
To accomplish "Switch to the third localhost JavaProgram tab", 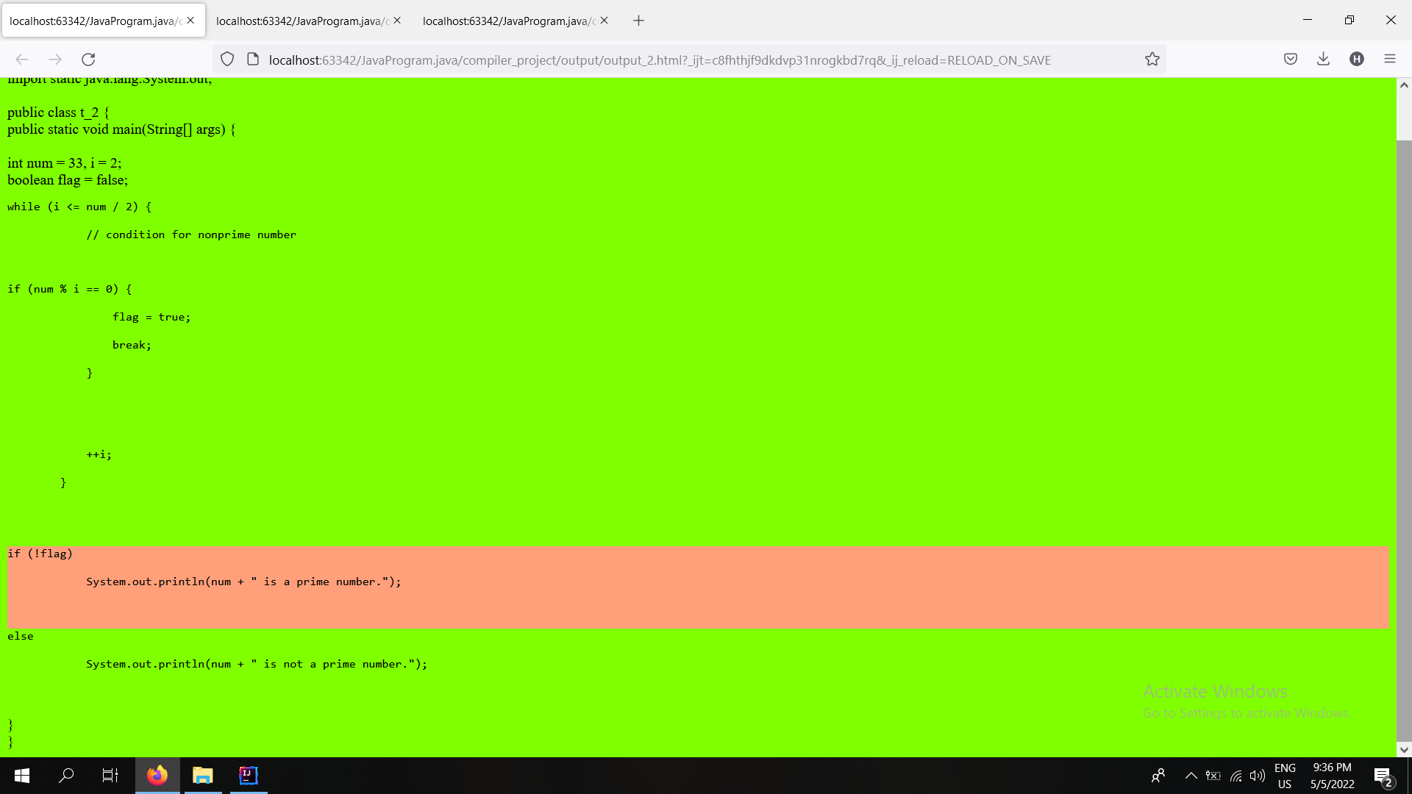I will click(x=507, y=21).
